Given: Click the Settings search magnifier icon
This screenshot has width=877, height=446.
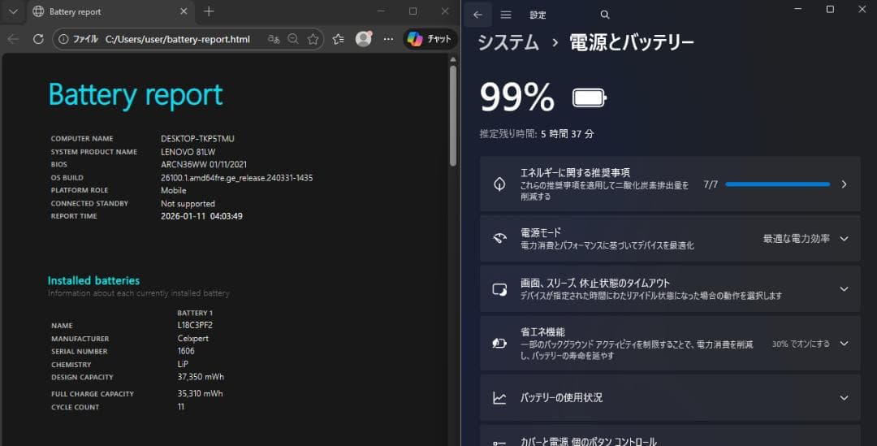Looking at the screenshot, I should pos(605,15).
